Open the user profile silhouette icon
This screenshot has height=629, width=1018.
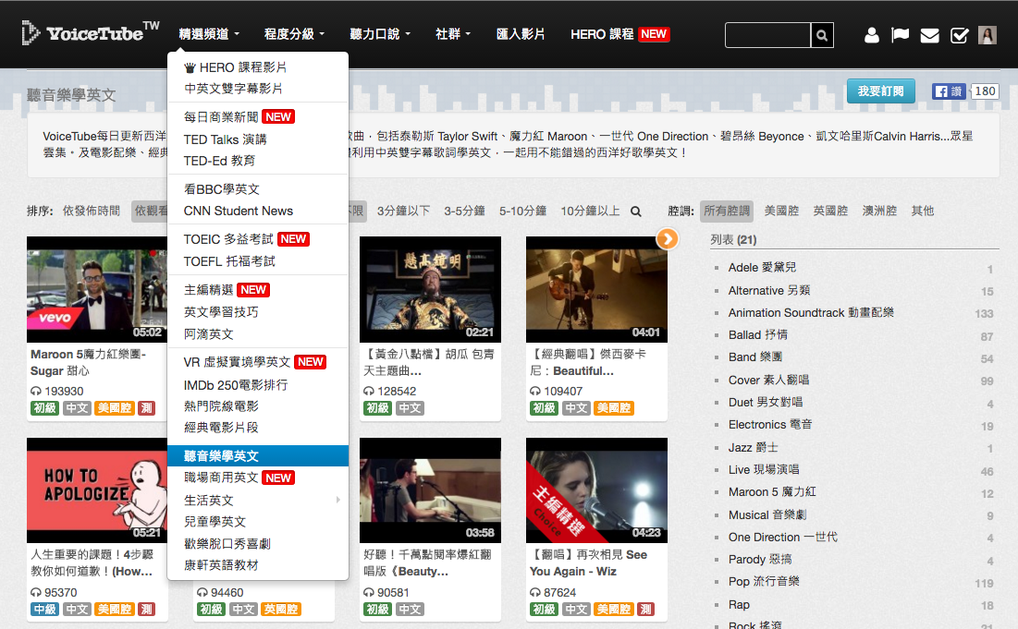871,35
